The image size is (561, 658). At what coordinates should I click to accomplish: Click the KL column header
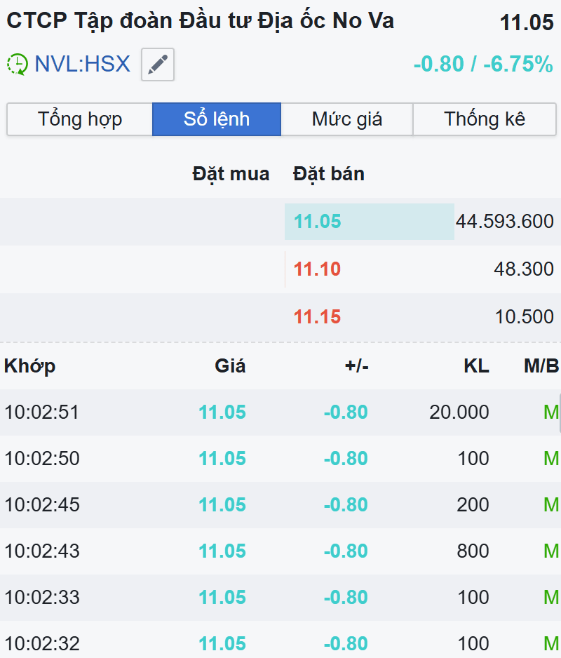click(476, 366)
